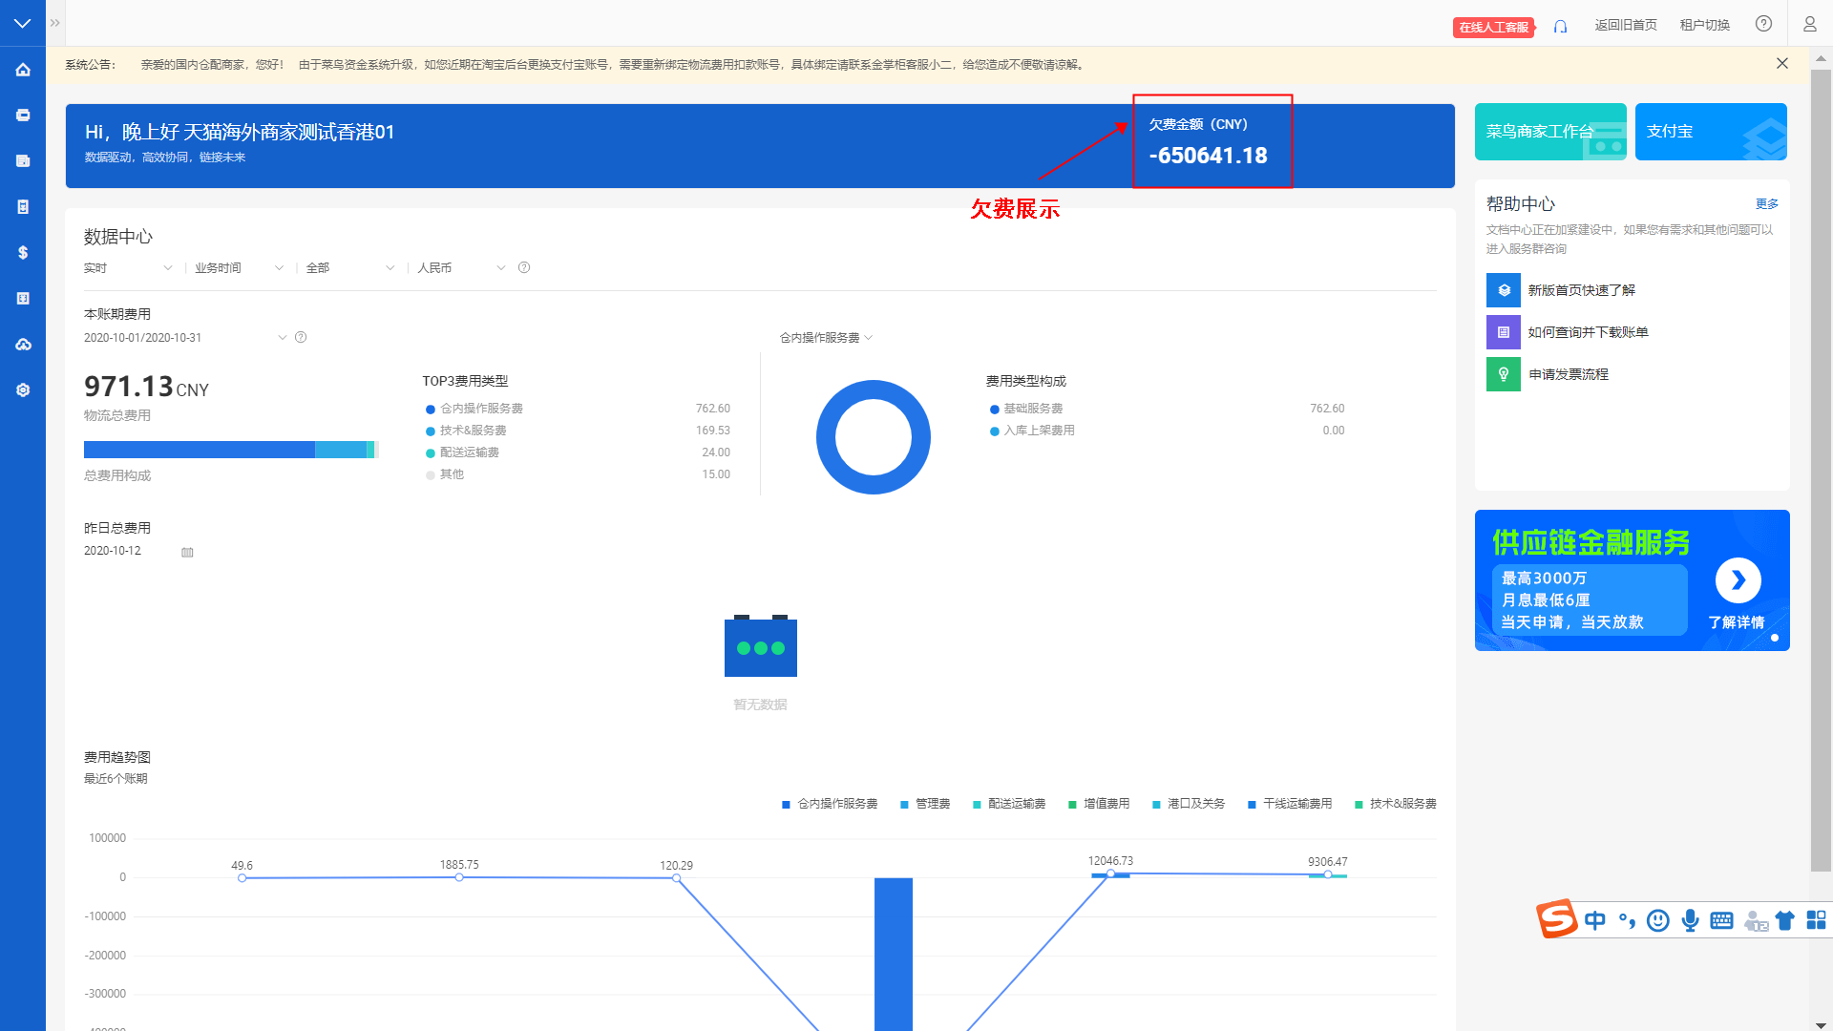This screenshot has width=1833, height=1031.
Task: Dismiss the system announcement with the X
Action: point(1781,63)
